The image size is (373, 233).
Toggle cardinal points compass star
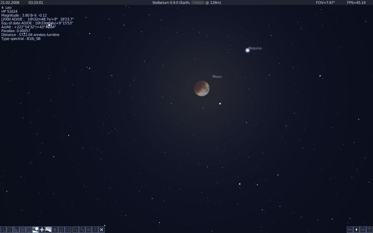coord(42,230)
